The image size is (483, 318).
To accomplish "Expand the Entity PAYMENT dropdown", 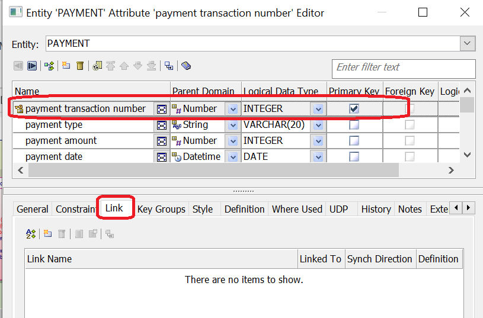I will pos(468,44).
